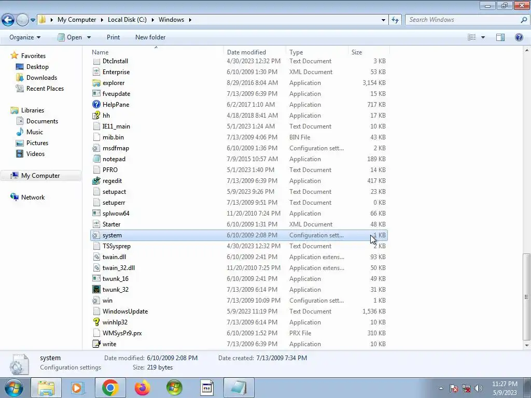Click the vertical scrollbar thumb
This screenshot has width=531, height=398.
(526, 297)
